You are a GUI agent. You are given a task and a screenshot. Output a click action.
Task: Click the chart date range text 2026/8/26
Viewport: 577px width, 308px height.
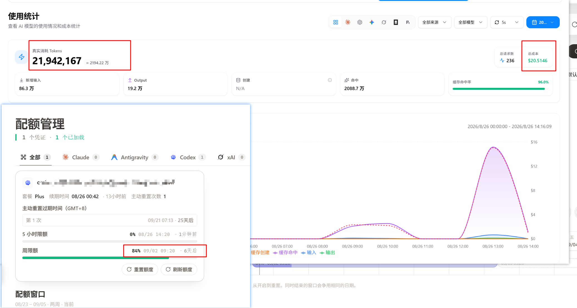(x=509, y=126)
